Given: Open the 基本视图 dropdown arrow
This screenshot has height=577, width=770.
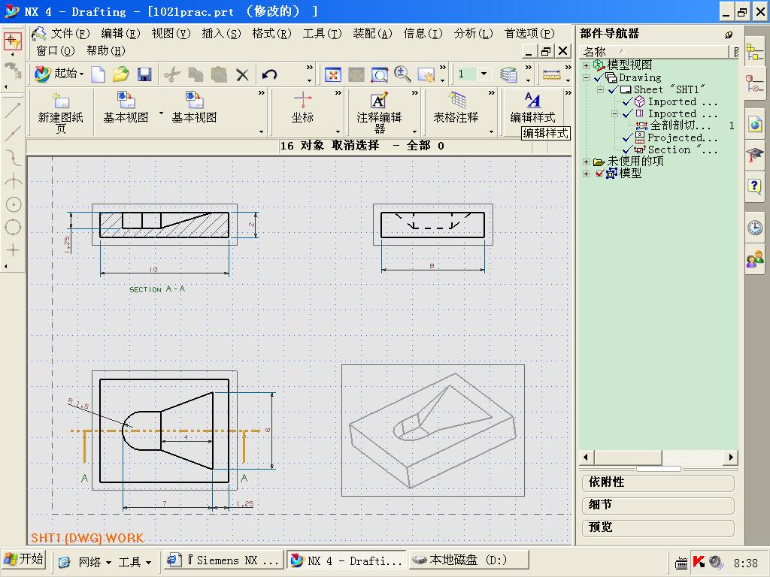Looking at the screenshot, I should click(x=161, y=113).
